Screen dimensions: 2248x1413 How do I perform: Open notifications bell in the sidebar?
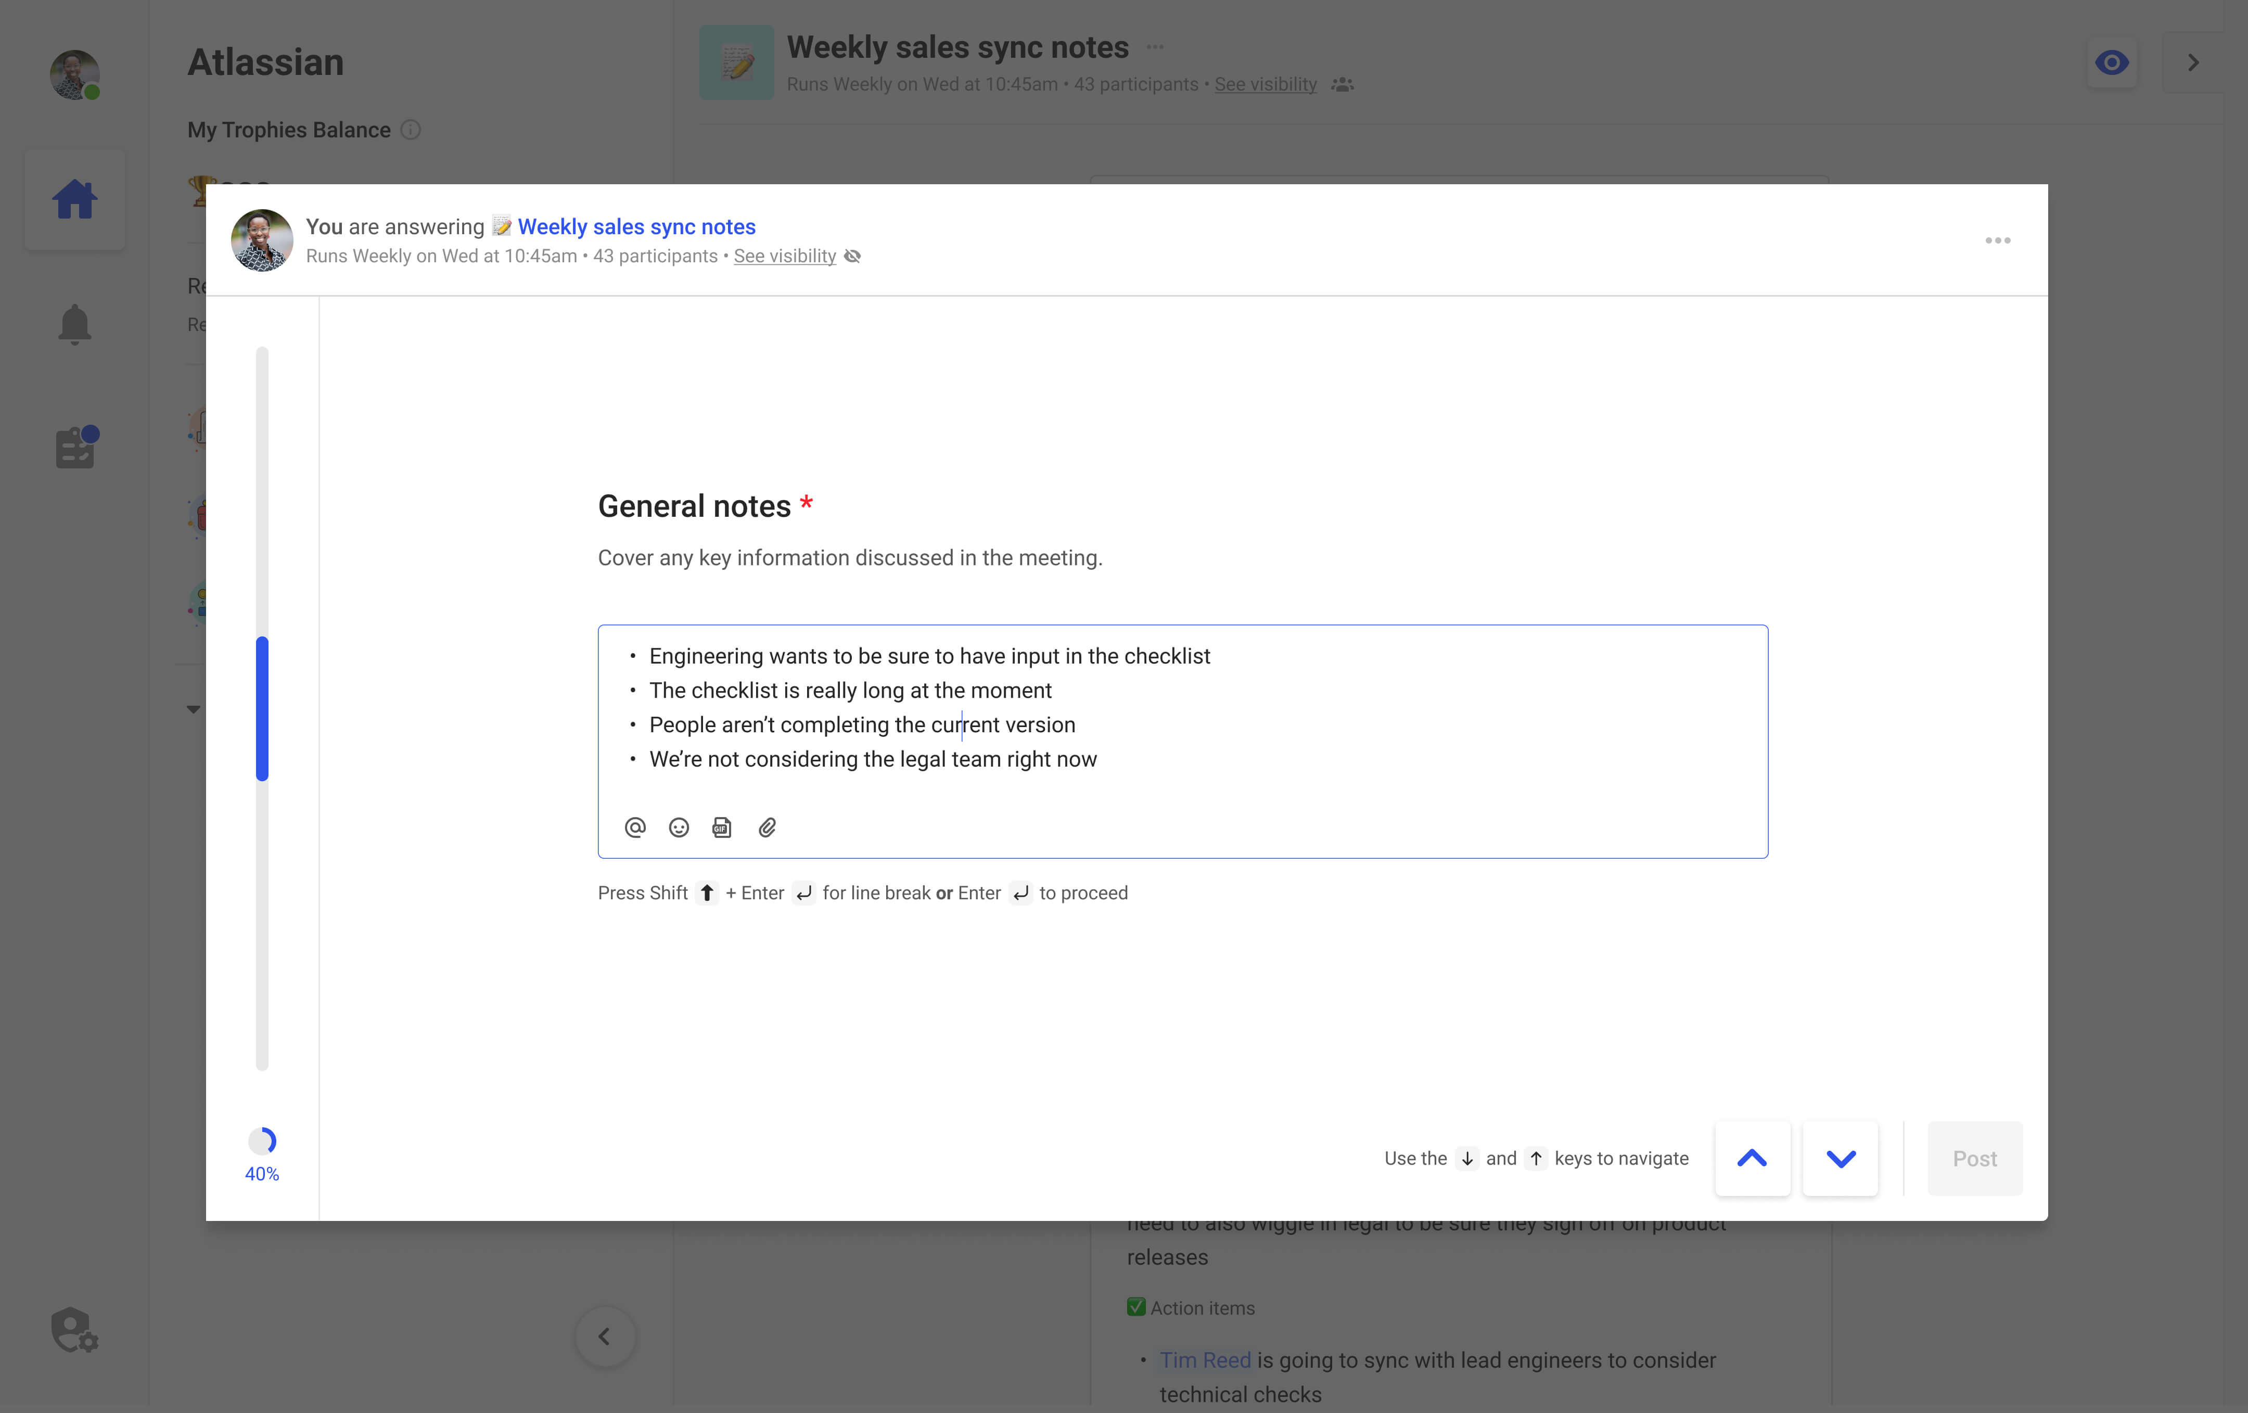(x=75, y=324)
